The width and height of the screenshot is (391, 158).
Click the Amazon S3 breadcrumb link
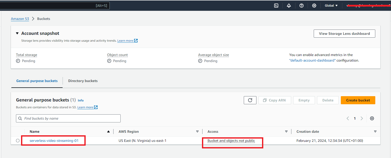(x=20, y=19)
